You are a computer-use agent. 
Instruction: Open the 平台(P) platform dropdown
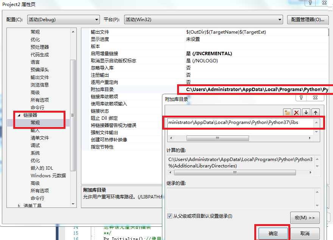coord(279,19)
